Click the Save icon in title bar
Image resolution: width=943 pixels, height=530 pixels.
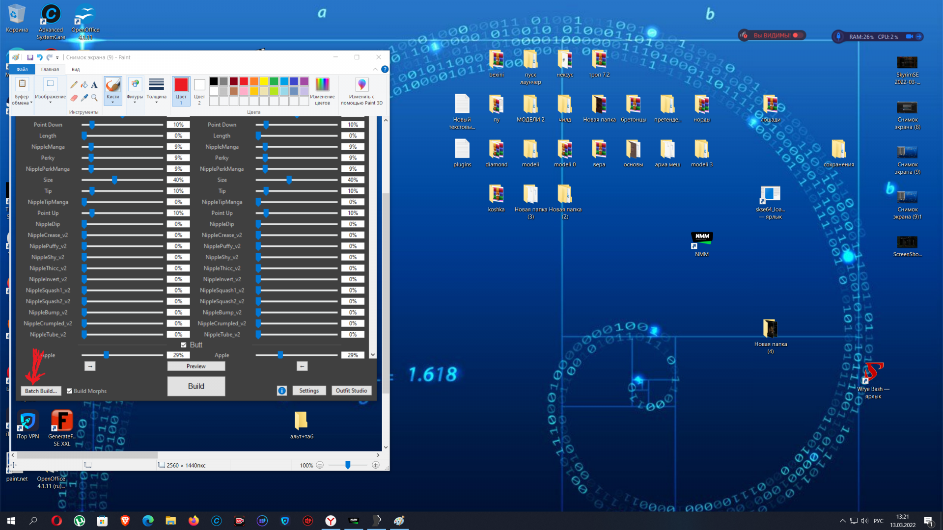point(30,57)
